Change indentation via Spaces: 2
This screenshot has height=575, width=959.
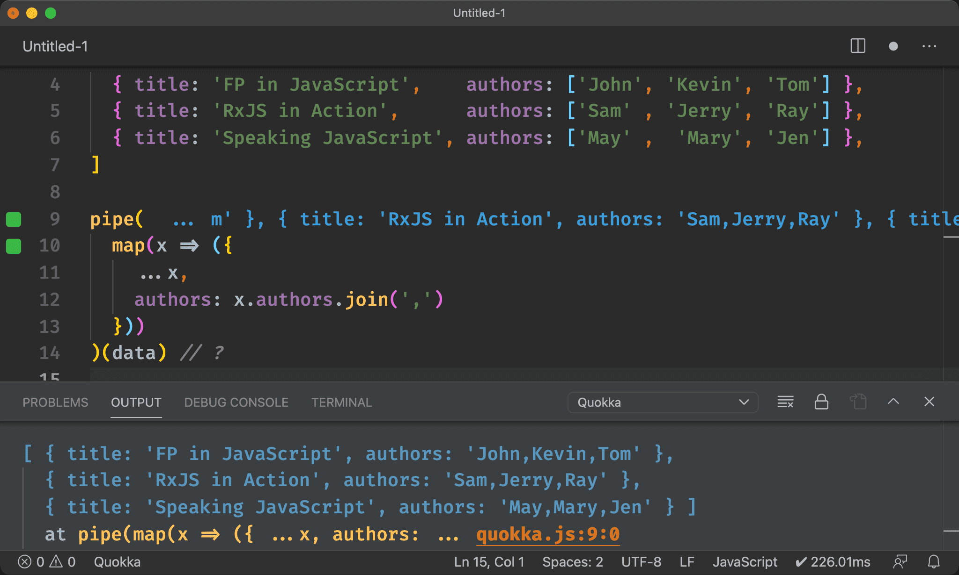[573, 561]
